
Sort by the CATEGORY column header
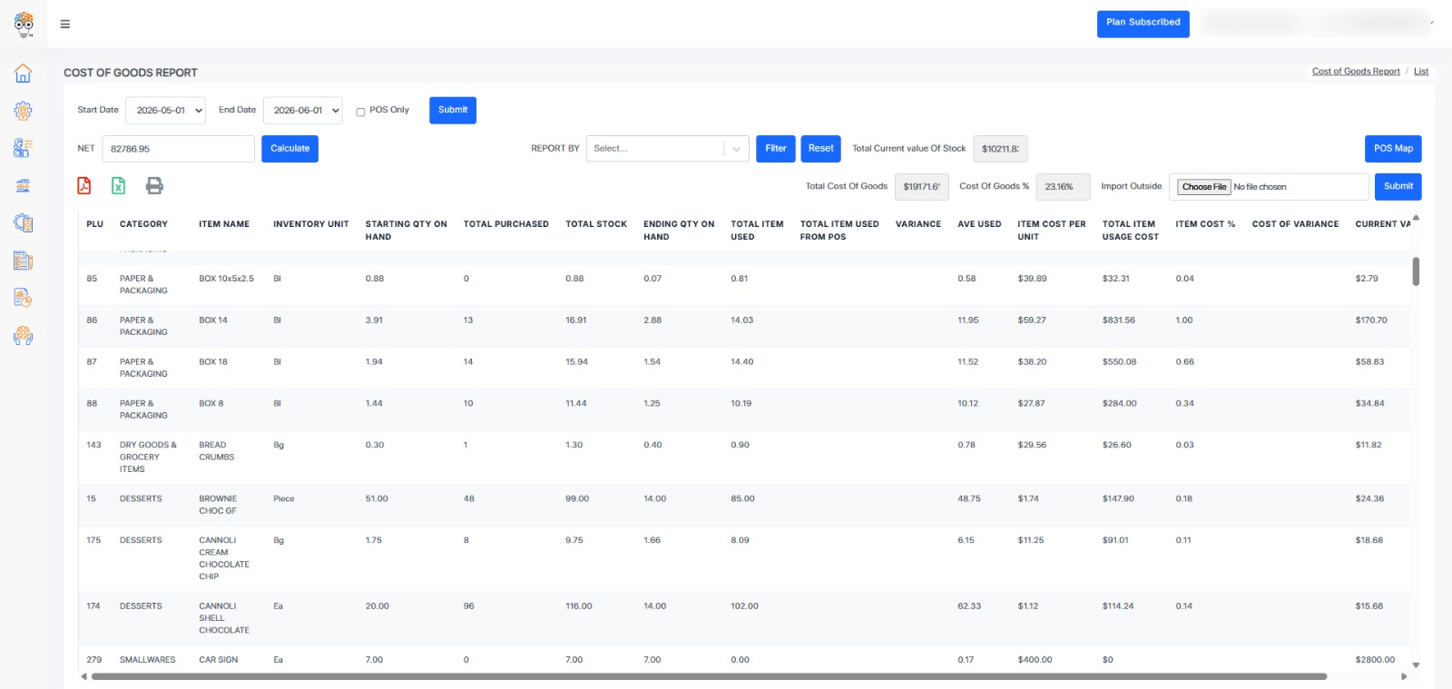coord(143,224)
